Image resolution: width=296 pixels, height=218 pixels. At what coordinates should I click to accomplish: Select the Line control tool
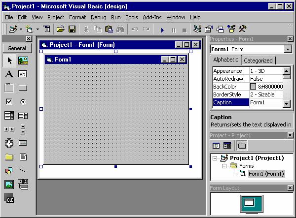coord(23,171)
